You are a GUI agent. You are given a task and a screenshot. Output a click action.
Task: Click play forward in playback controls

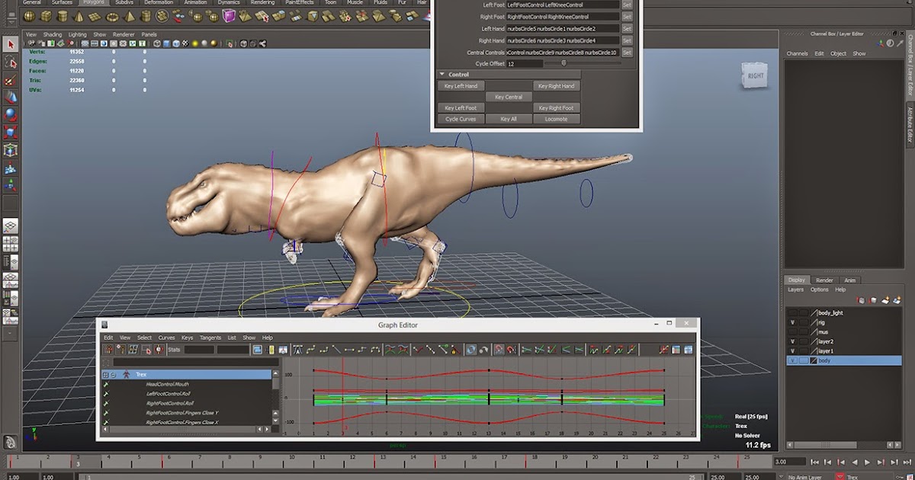(x=867, y=462)
